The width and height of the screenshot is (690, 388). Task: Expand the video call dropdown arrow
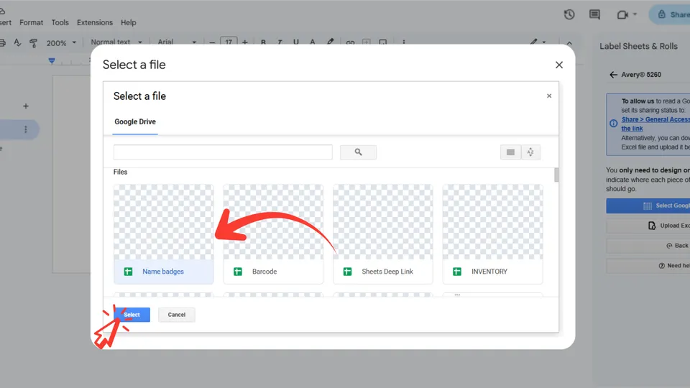(635, 14)
